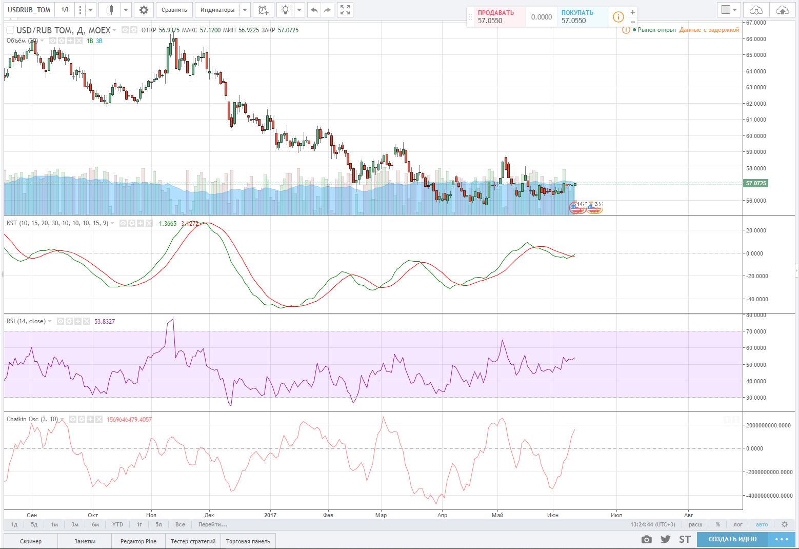The width and height of the screenshot is (799, 549).
Task: Share chart via Twitter bird icon
Action: pyautogui.click(x=665, y=539)
